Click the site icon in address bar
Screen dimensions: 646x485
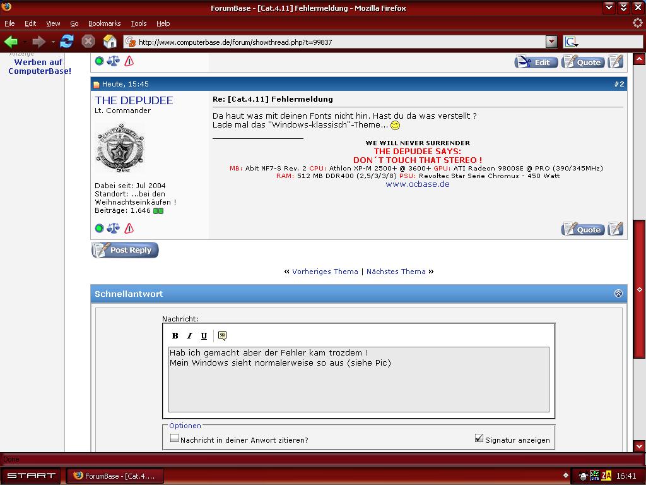pos(131,42)
